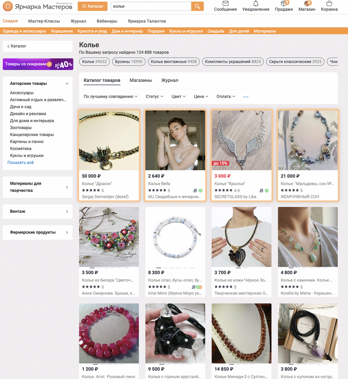Open the Магазин profile icon
The image size is (348, 379).
click(307, 4)
